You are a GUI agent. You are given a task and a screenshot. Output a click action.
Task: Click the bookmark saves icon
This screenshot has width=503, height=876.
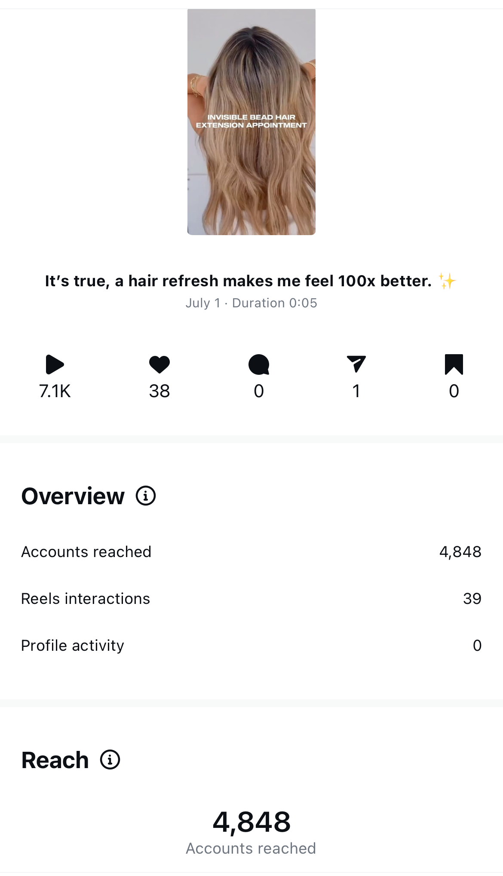pyautogui.click(x=454, y=364)
